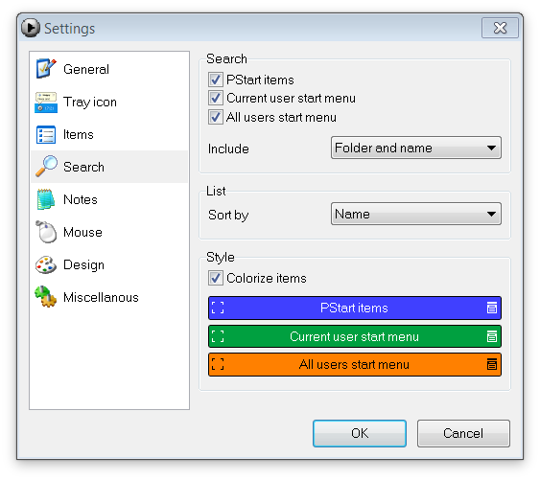Click the Items list icon
This screenshot has width=540, height=480.
tap(46, 134)
